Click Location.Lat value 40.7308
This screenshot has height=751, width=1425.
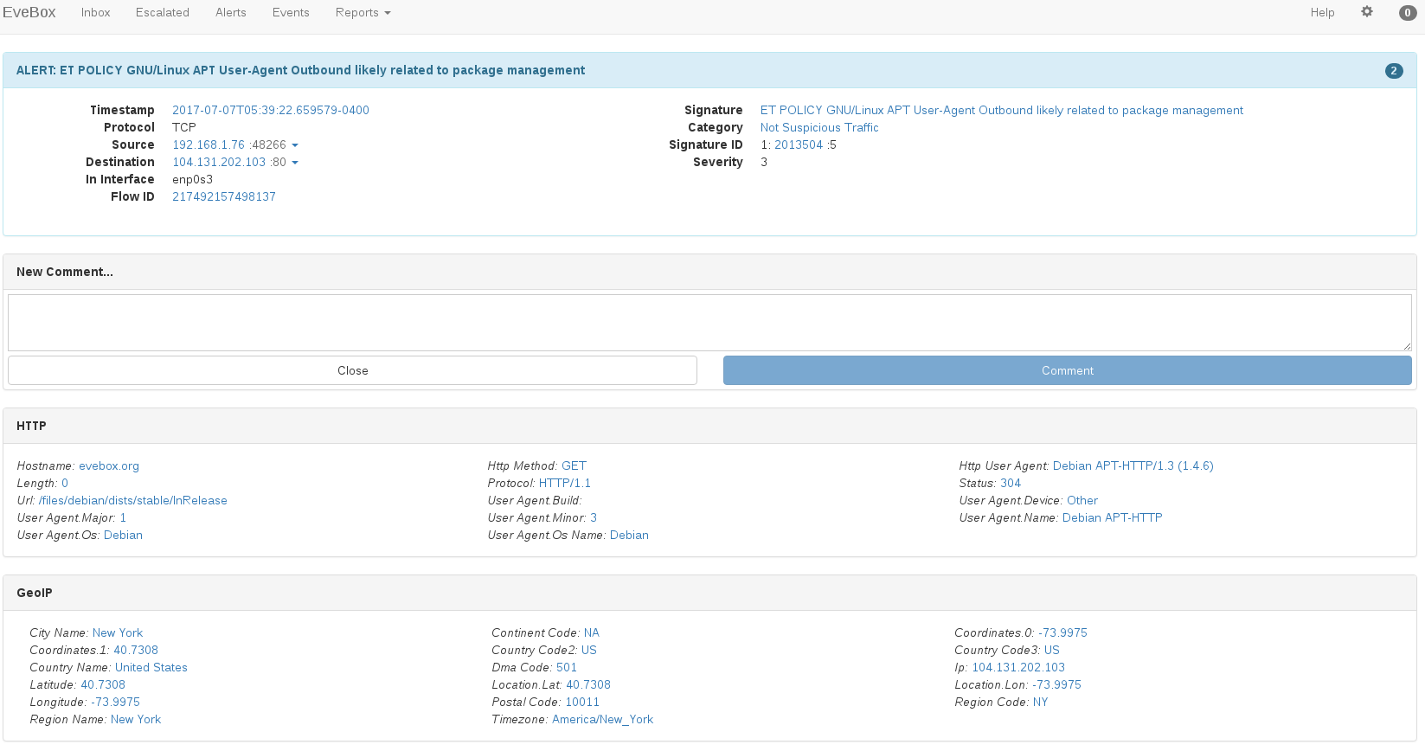588,685
